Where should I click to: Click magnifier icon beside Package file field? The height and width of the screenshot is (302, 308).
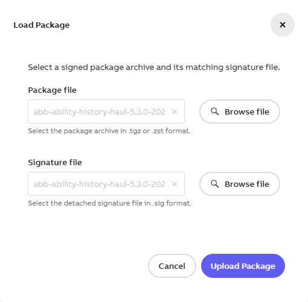(x=215, y=112)
